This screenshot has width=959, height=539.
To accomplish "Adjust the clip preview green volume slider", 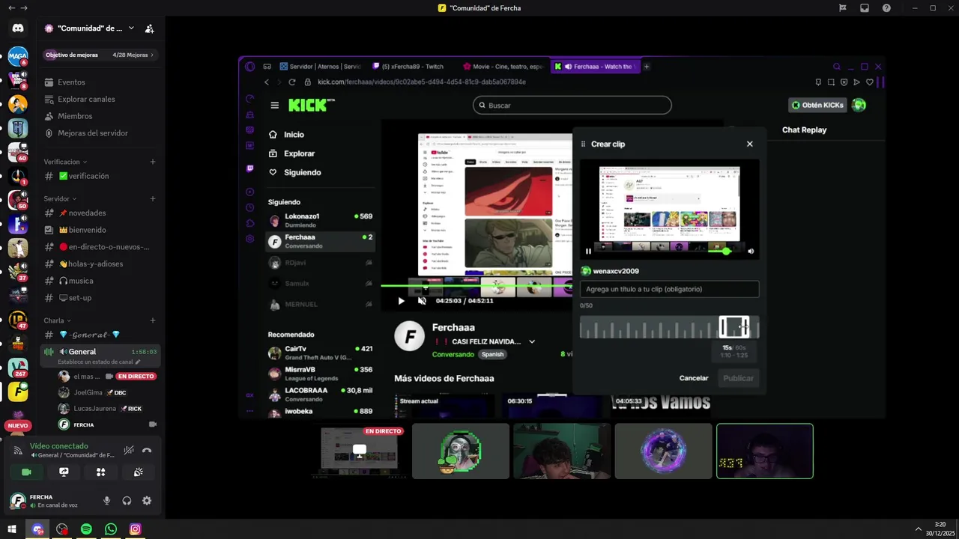I will coord(726,252).
